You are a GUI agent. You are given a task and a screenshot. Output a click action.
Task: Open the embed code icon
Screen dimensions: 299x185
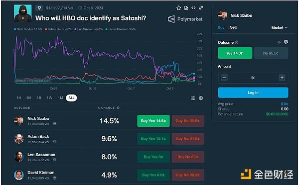(193, 8)
